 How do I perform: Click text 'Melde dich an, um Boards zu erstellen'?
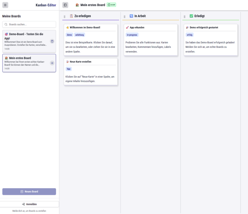point(29,211)
